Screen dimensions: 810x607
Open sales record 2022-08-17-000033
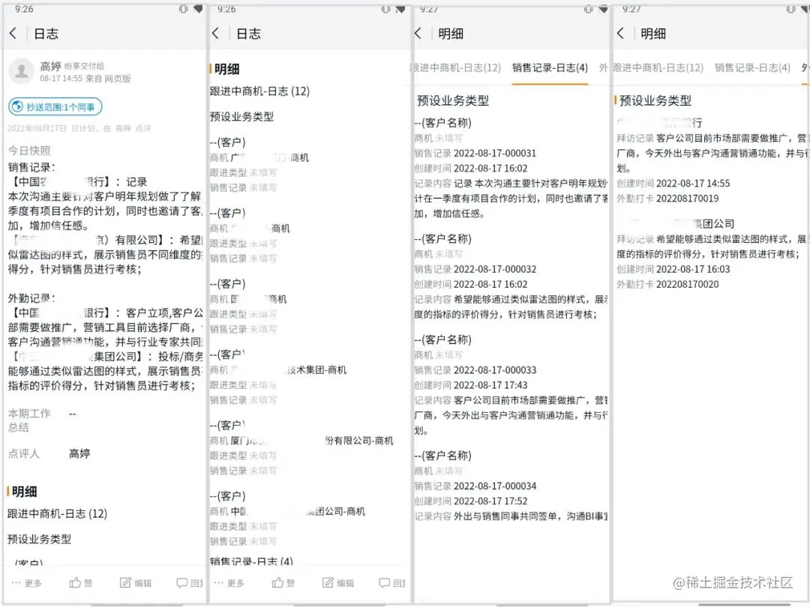pyautogui.click(x=475, y=370)
